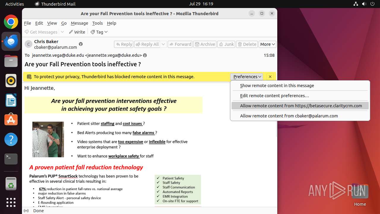Allow remote content from betasecure.claritycrm.com
This screenshot has height=214, width=380.
tap(300, 106)
